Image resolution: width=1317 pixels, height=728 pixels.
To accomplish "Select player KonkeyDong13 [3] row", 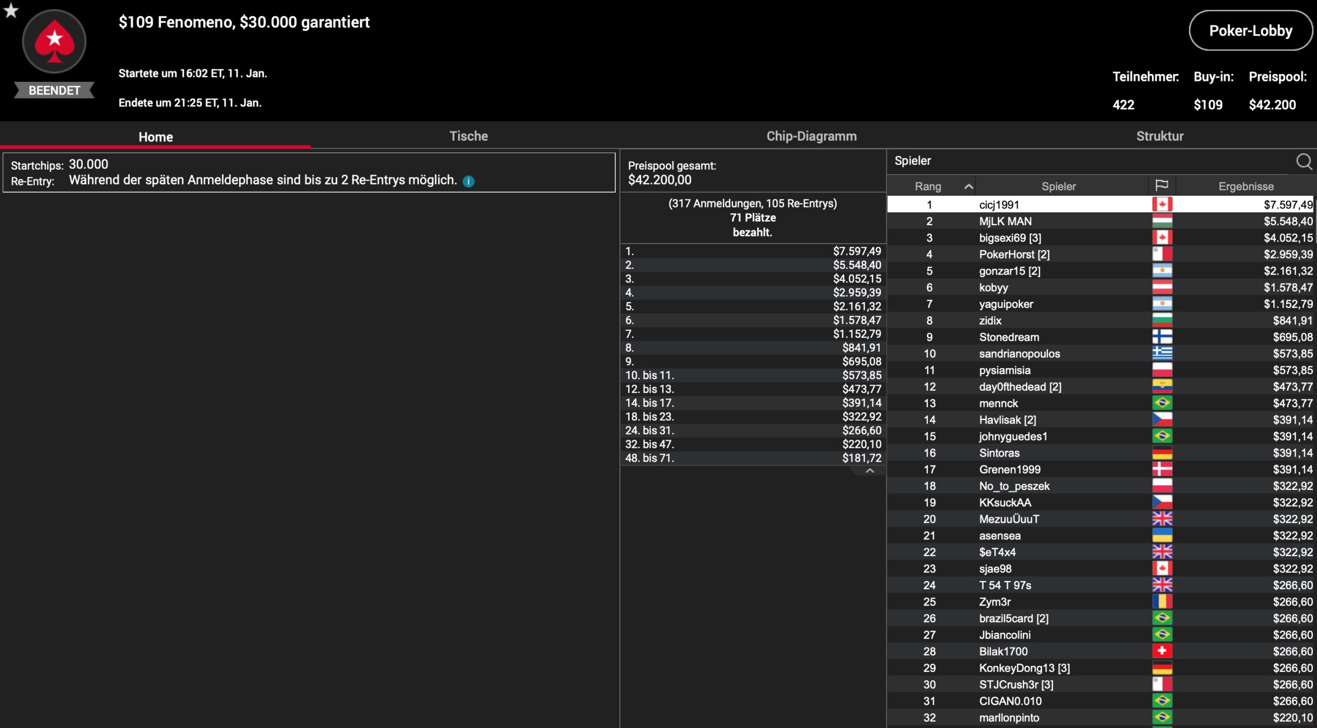I will (x=1024, y=668).
